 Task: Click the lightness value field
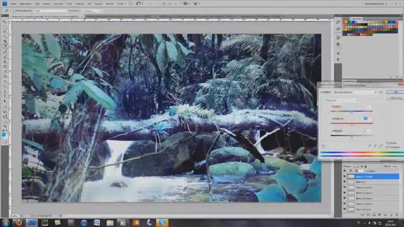(367, 131)
